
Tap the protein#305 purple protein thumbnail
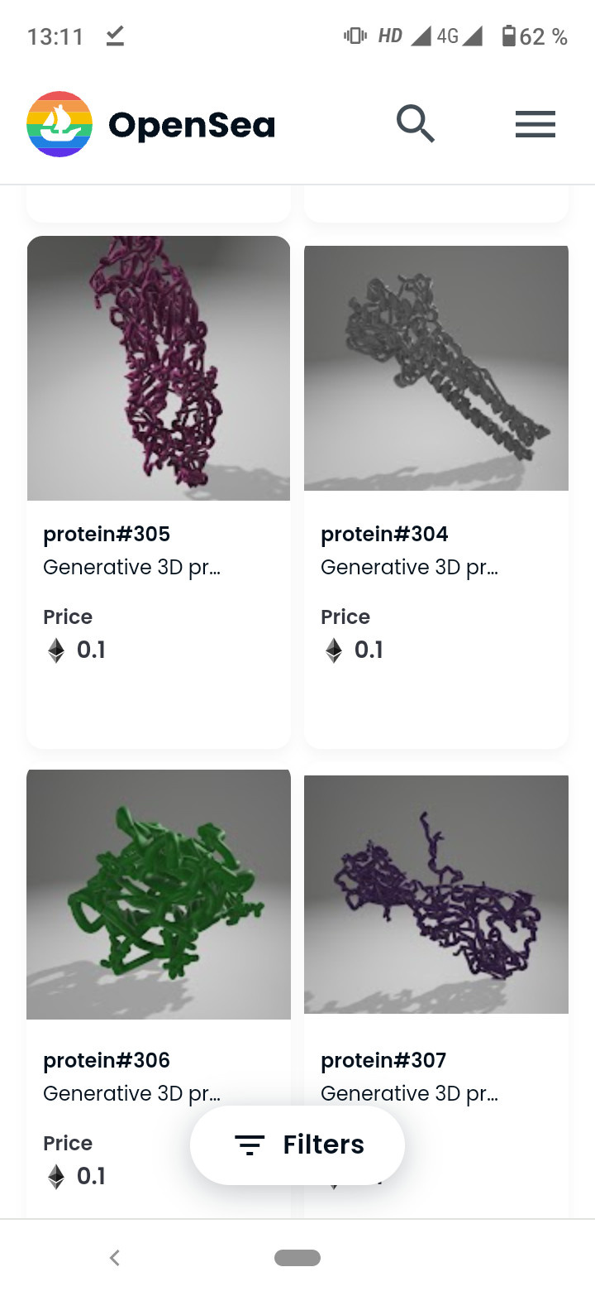click(x=159, y=368)
